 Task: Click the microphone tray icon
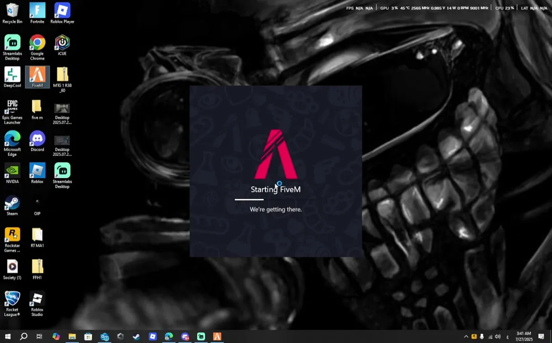coord(482,337)
